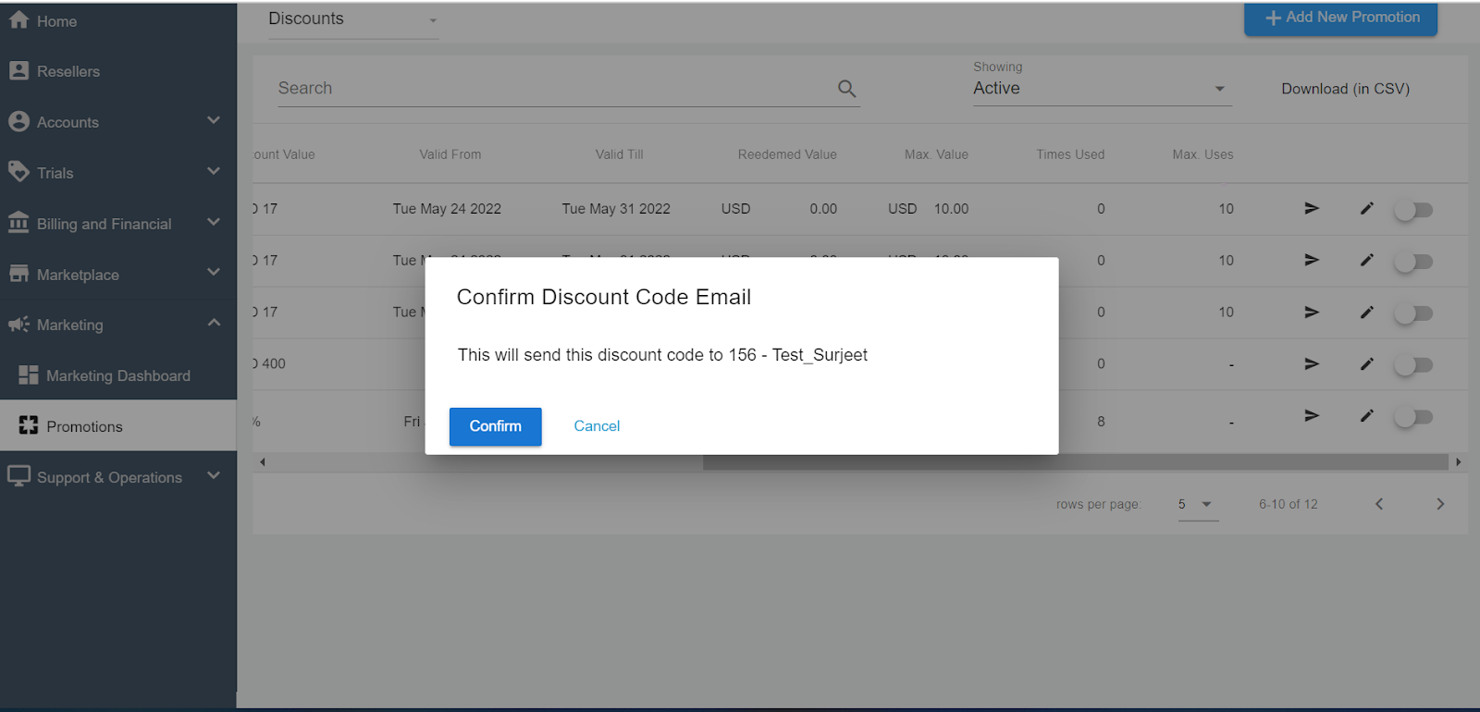Click Add New Promotion button
Viewport: 1480px width, 712px height.
pos(1340,18)
